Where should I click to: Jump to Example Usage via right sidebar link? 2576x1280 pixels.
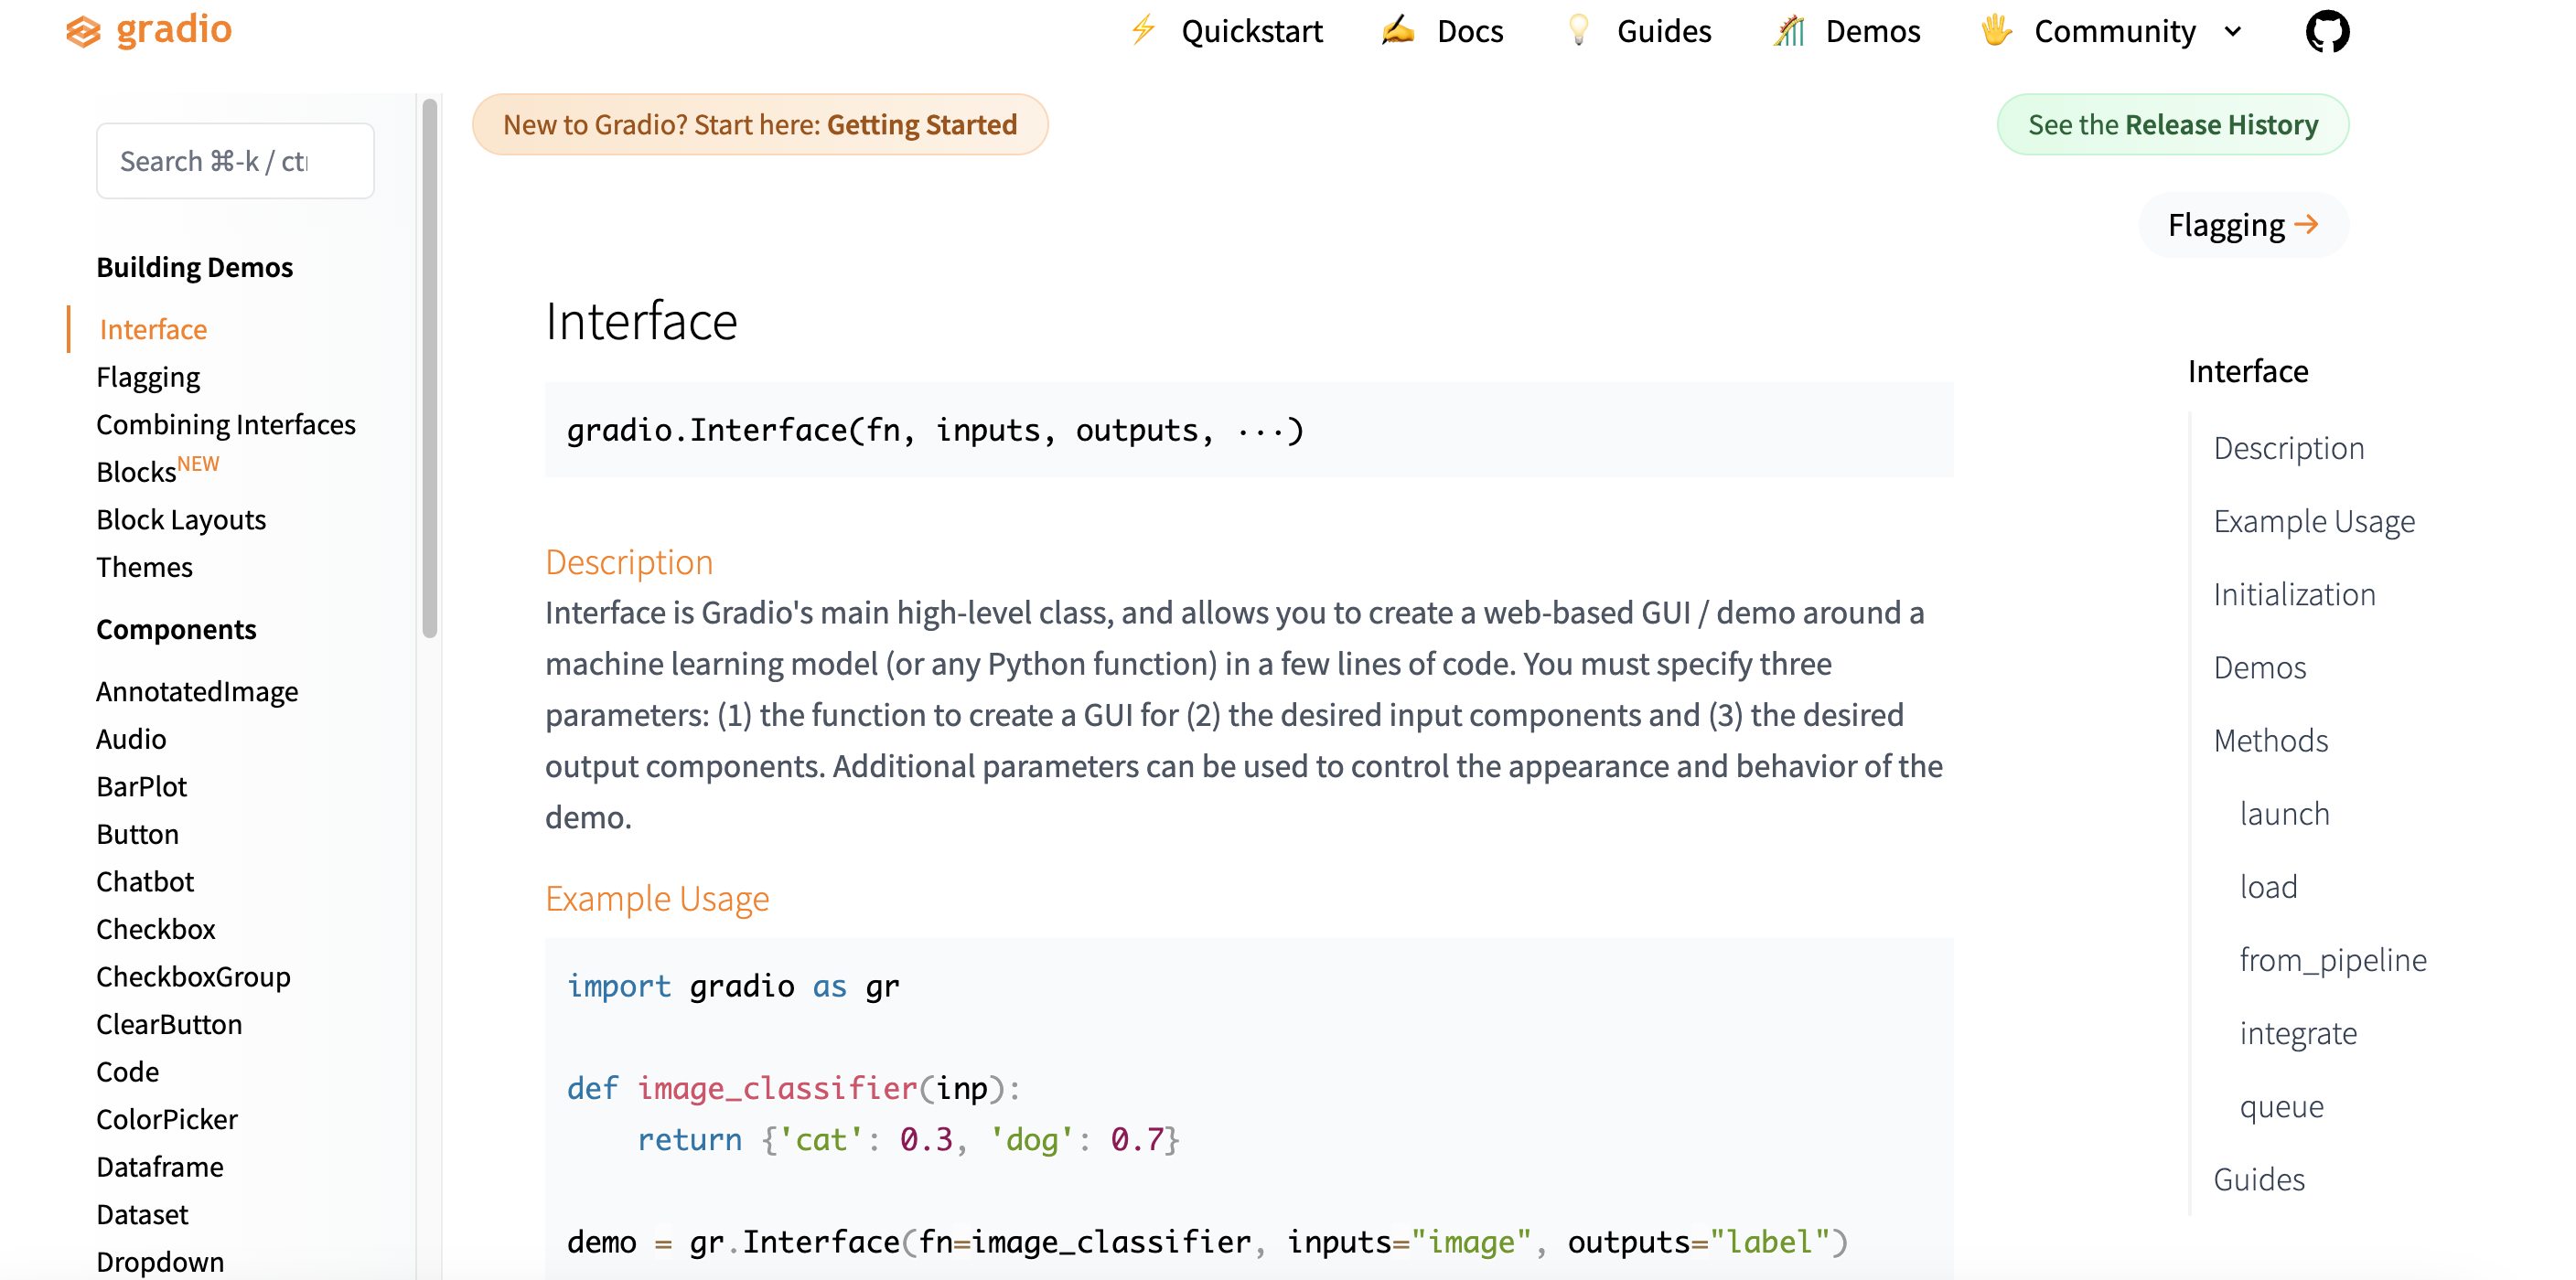coord(2314,520)
